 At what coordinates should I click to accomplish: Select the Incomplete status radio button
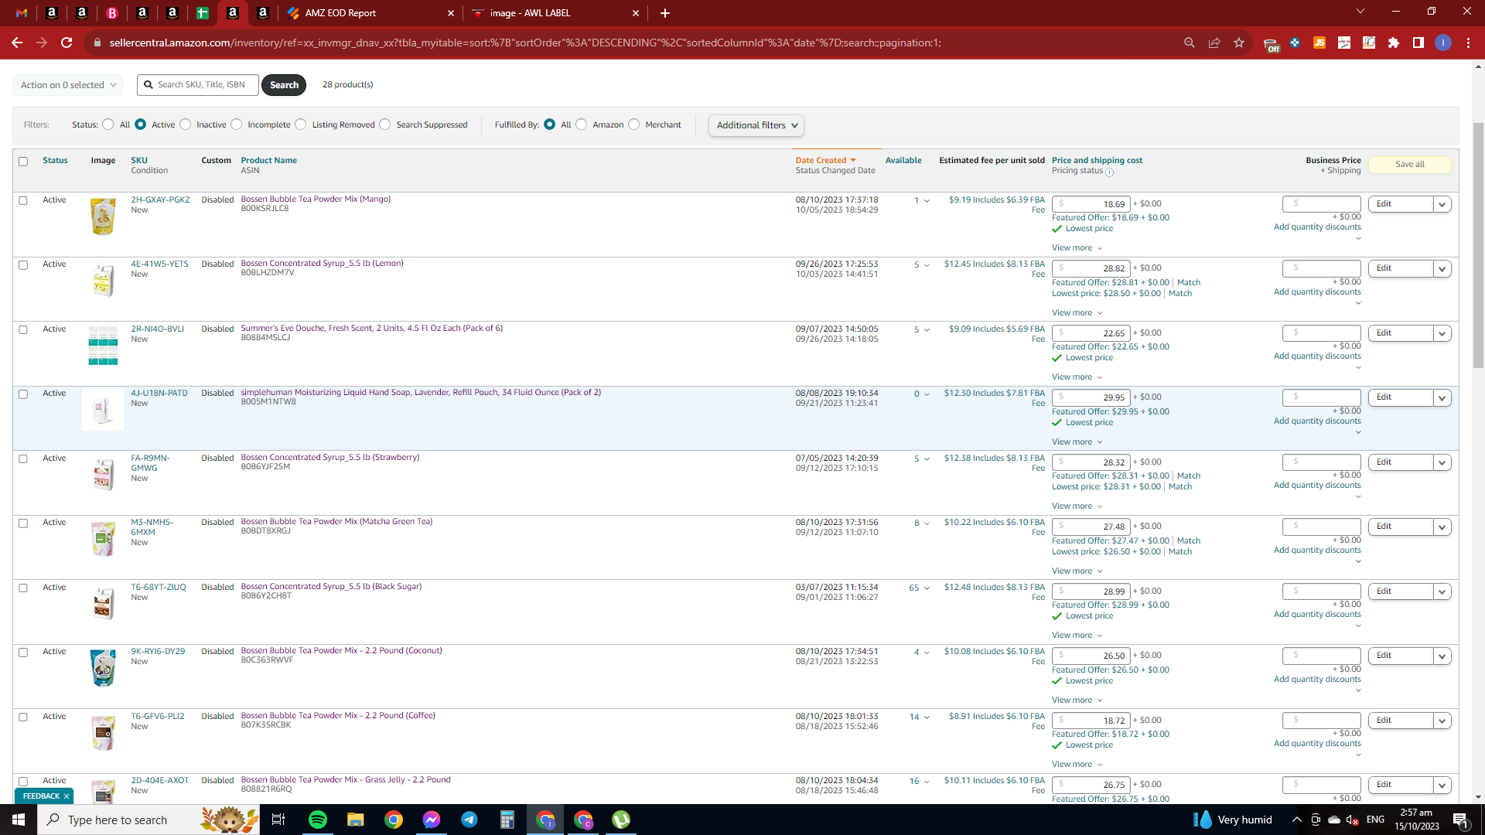click(x=237, y=124)
